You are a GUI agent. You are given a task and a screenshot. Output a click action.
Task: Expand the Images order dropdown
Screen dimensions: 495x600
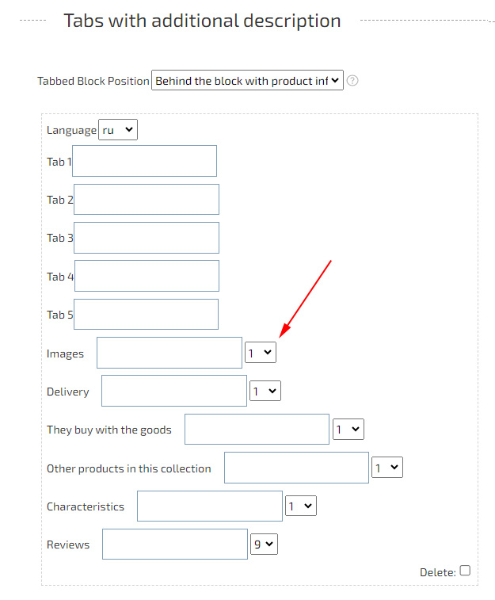click(260, 353)
